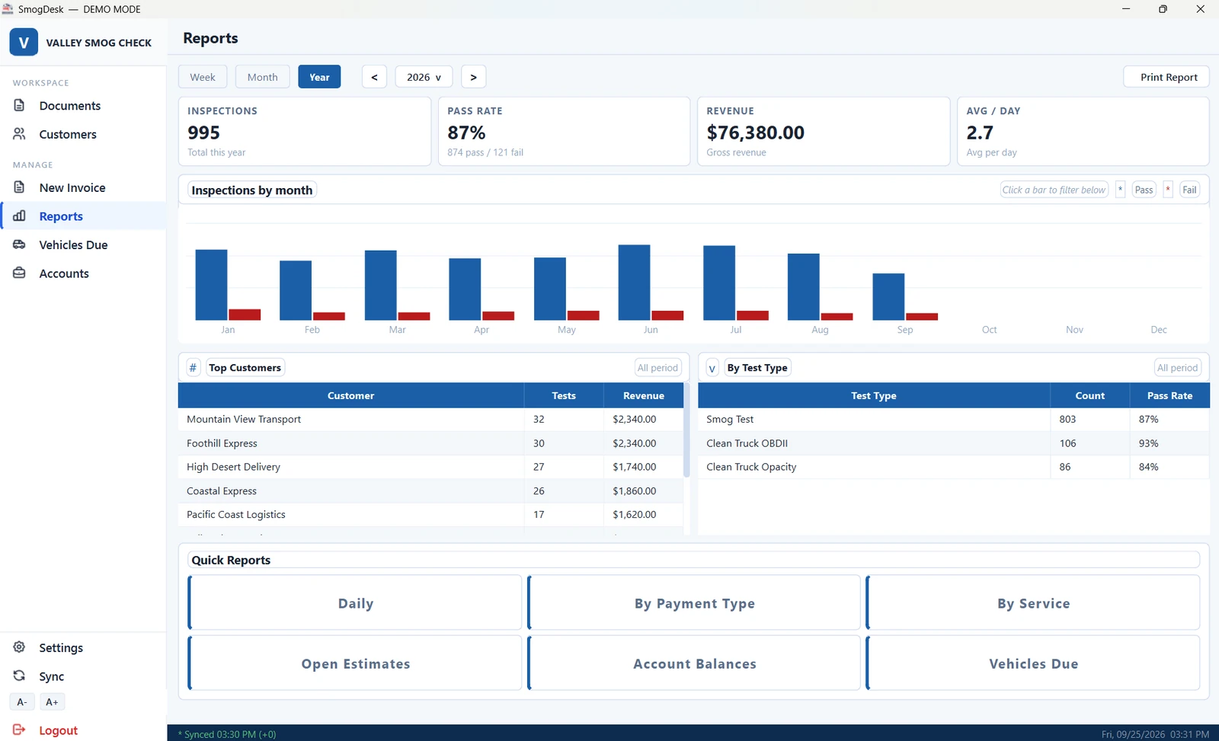Open Settings in the sidebar
Screen dimensions: 1219x741
pos(83,647)
